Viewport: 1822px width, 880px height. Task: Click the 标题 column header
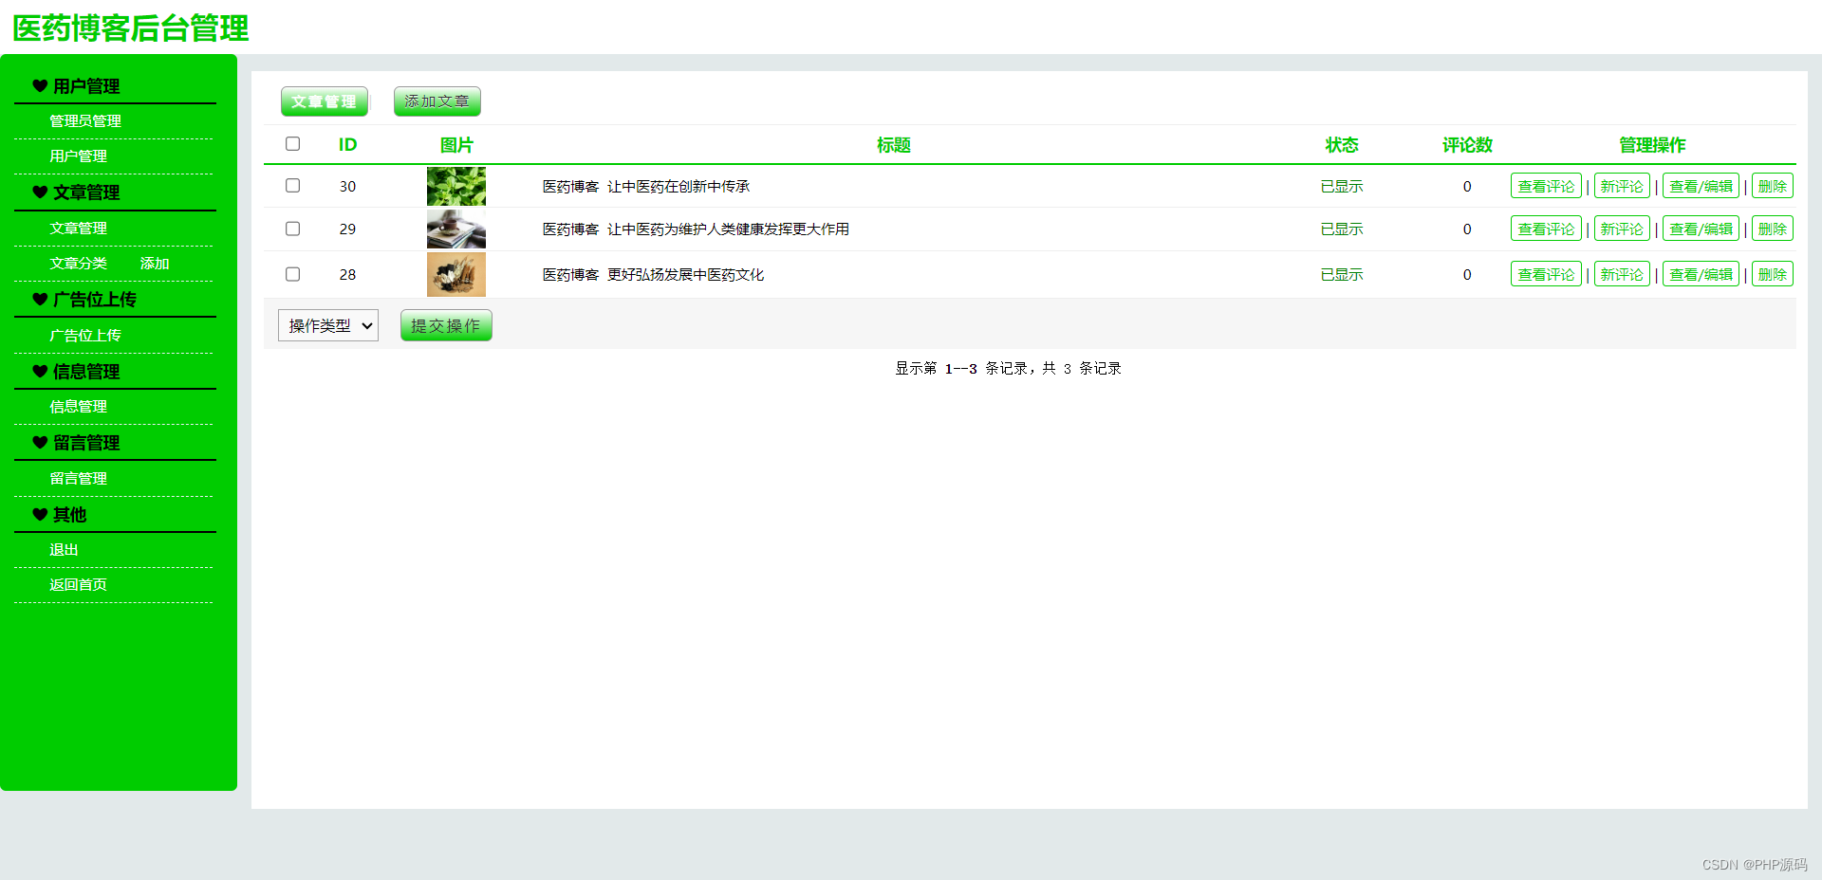894,145
